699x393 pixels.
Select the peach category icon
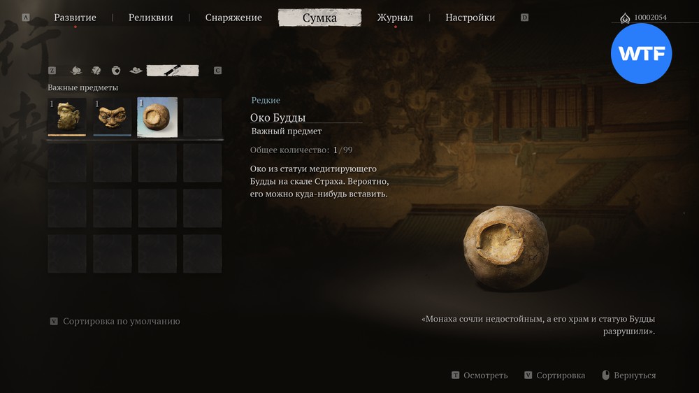point(76,71)
